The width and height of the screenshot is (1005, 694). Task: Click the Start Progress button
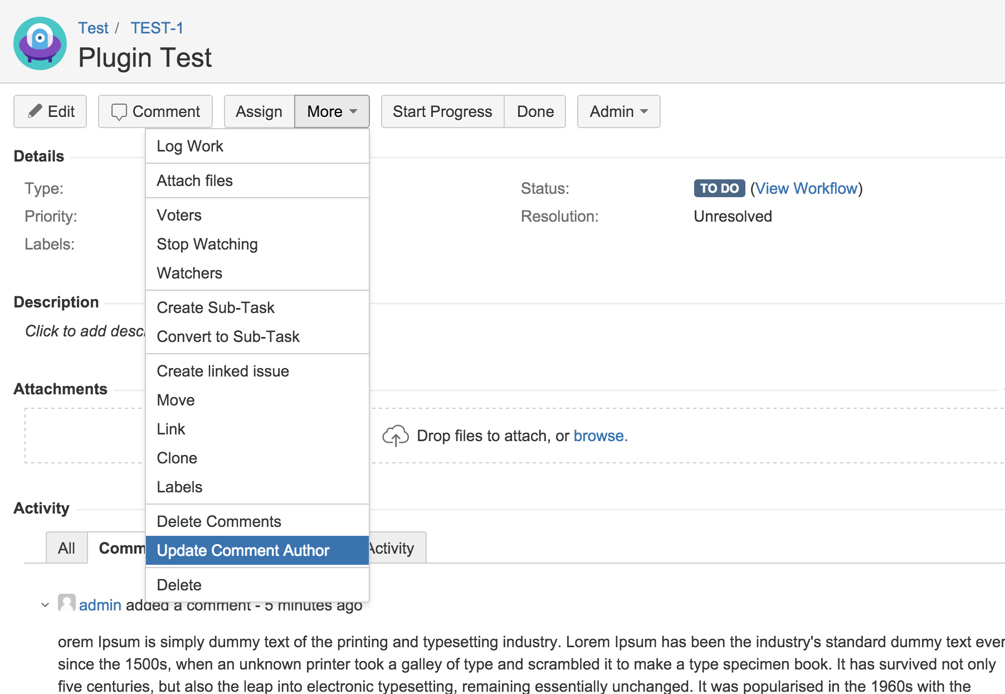tap(442, 111)
